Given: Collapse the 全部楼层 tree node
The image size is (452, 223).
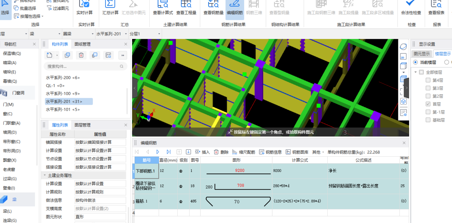Looking at the screenshot, I should click(x=416, y=72).
